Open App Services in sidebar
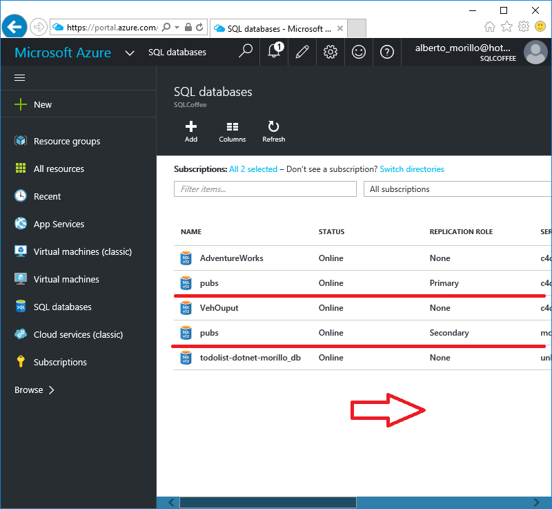Image resolution: width=552 pixels, height=509 pixels. pos(79,224)
